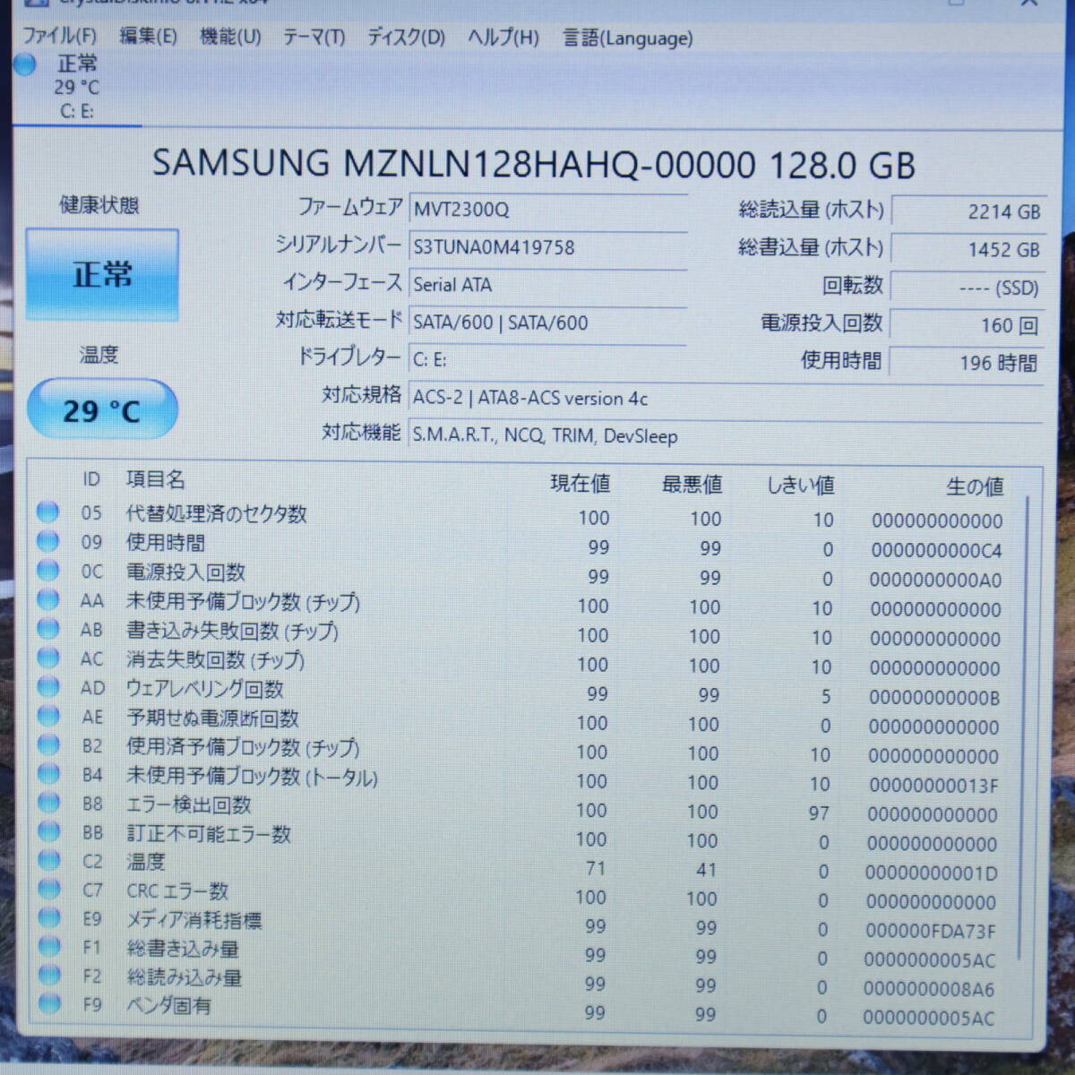Click status icon for ID 05 row
Image resolution: width=1075 pixels, height=1075 pixels.
pyautogui.click(x=47, y=512)
